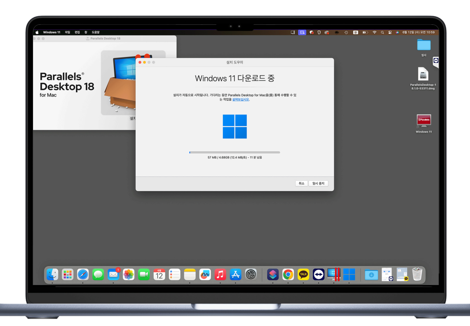Image resolution: width=470 pixels, height=326 pixels.
Task: Click the 일시 중지 (Pause) button
Action: pos(318,183)
